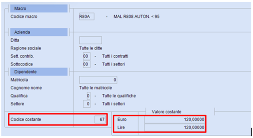Click the text Tutte le matricole
This screenshot has height=138, width=253.
click(96, 88)
